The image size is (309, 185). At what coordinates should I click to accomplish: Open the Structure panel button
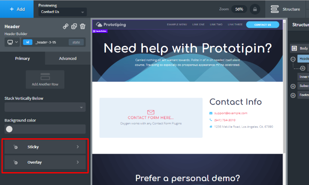point(285,9)
